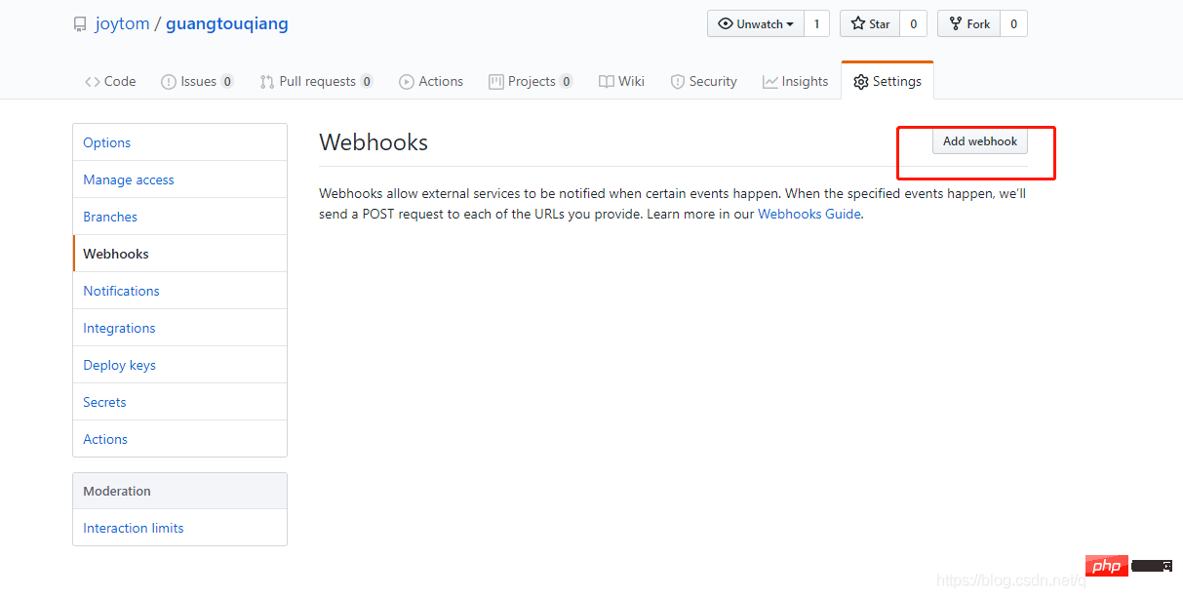
Task: Open the Security tab
Action: click(704, 82)
